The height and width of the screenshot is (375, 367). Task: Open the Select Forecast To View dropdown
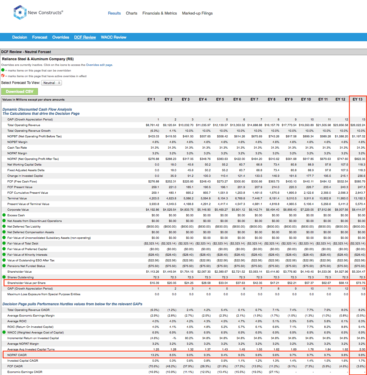click(x=52, y=83)
